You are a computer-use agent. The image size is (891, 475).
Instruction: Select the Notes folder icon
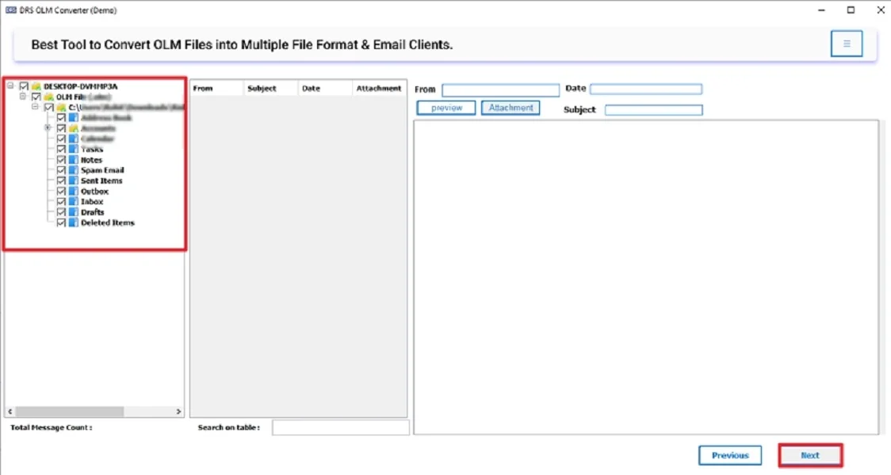point(73,159)
